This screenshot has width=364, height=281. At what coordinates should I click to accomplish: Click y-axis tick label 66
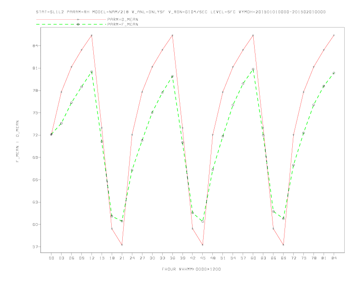click(35, 180)
